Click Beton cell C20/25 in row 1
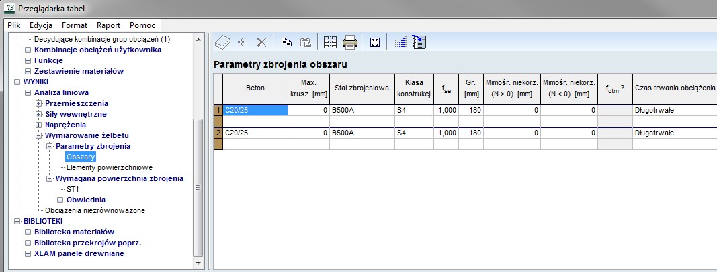 click(255, 110)
